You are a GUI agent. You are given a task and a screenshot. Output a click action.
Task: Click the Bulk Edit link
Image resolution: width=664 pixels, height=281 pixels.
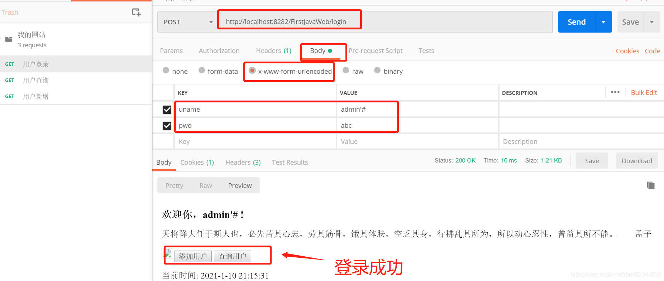644,92
